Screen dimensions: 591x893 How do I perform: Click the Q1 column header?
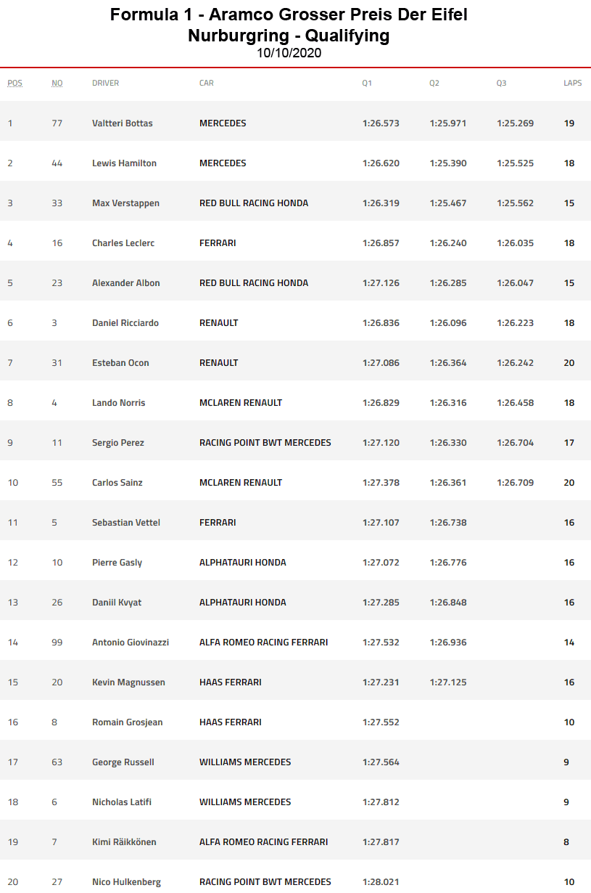pos(367,83)
